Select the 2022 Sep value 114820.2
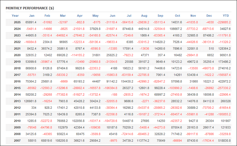 click(157, 42)
